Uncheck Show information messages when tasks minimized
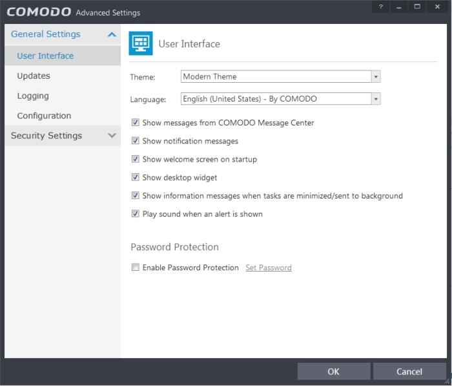452x386 pixels. tap(135, 195)
